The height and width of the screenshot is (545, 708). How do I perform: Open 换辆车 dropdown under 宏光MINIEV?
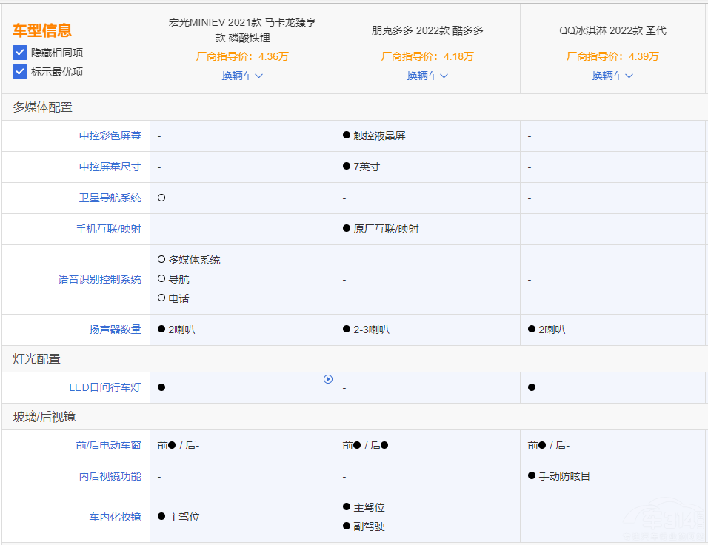[242, 76]
